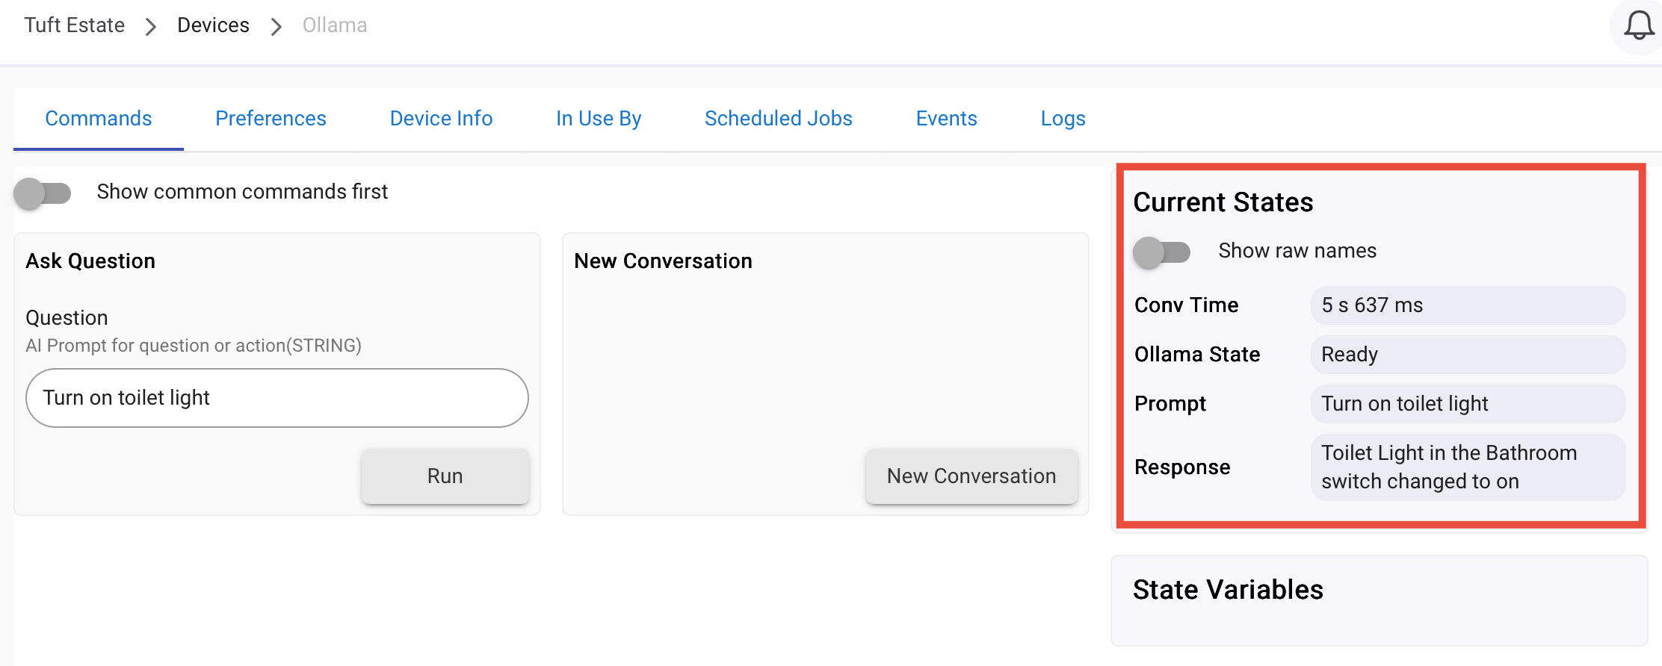The height and width of the screenshot is (666, 1662).
Task: Open the Events tab
Action: click(x=946, y=119)
